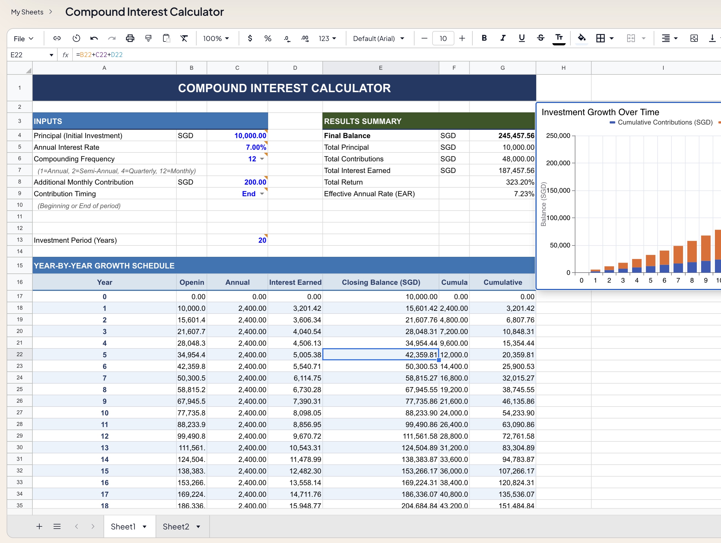
Task: Clear formatting with the toolbar icon
Action: tap(184, 38)
